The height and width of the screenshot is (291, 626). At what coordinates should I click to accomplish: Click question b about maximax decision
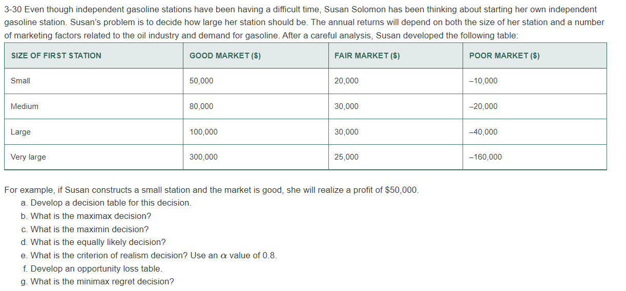click(x=87, y=216)
